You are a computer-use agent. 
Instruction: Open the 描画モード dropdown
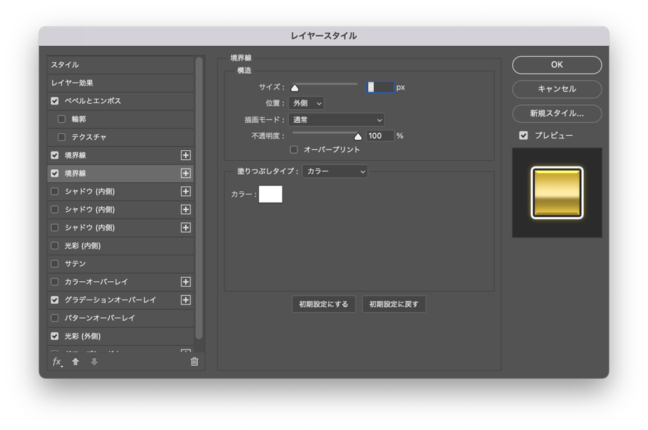pos(336,119)
